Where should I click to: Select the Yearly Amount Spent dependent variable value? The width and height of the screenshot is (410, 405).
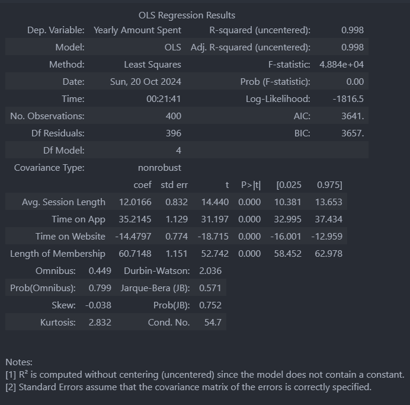137,30
